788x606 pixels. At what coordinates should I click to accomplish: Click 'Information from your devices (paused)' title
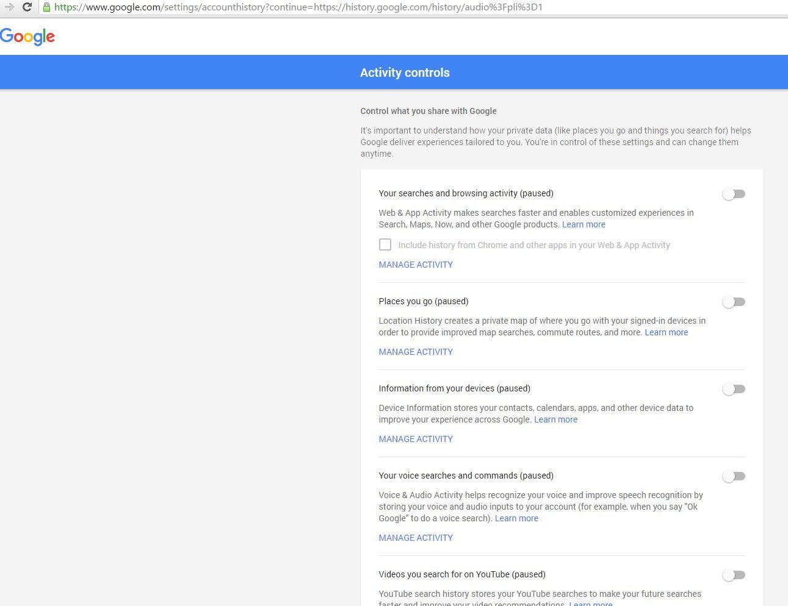pyautogui.click(x=454, y=388)
